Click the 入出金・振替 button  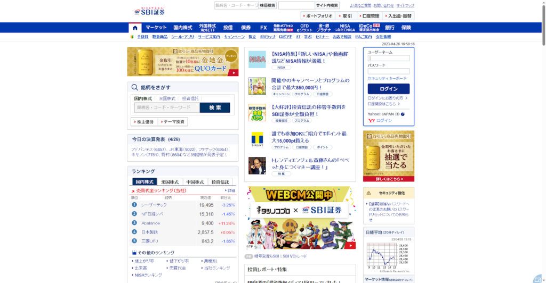pyautogui.click(x=398, y=16)
